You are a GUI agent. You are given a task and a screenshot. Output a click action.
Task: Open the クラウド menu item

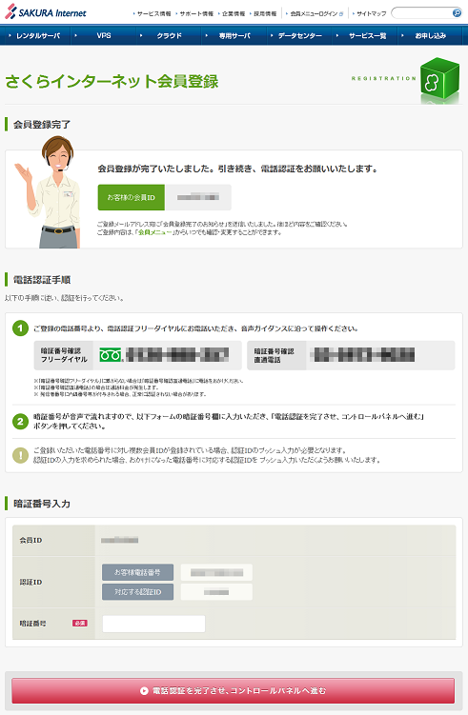coord(169,35)
